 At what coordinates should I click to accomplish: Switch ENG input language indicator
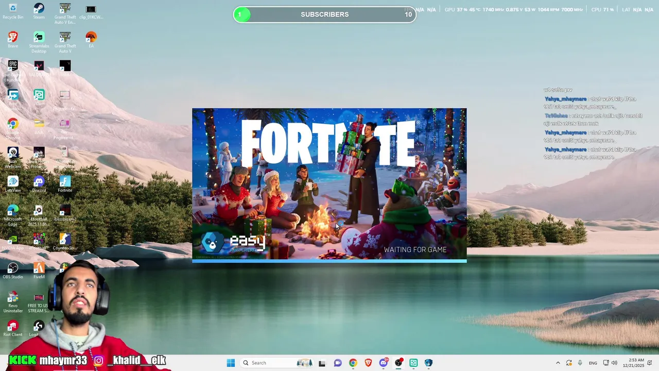coord(593,363)
